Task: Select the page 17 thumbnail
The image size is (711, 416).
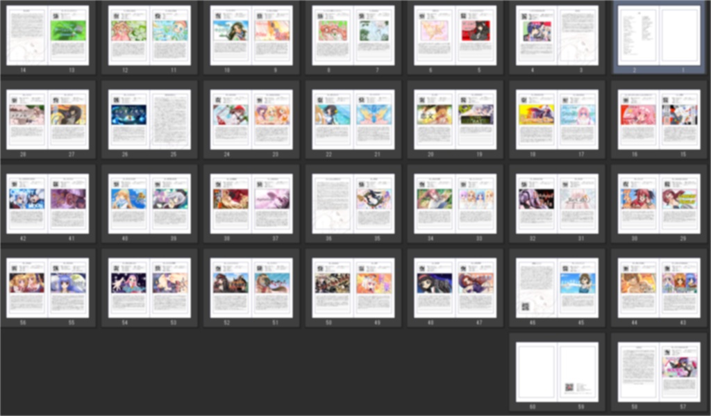Action: pos(578,119)
